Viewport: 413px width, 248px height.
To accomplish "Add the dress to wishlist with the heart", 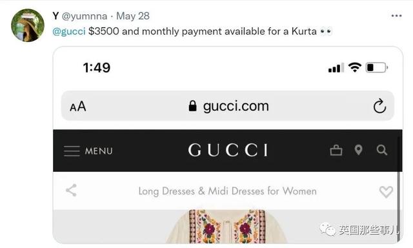I will pos(386,192).
